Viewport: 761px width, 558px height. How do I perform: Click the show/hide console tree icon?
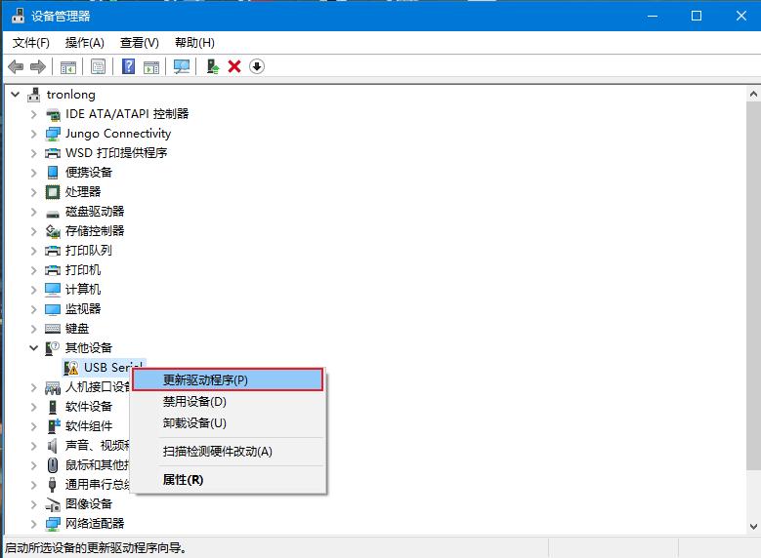(x=68, y=67)
